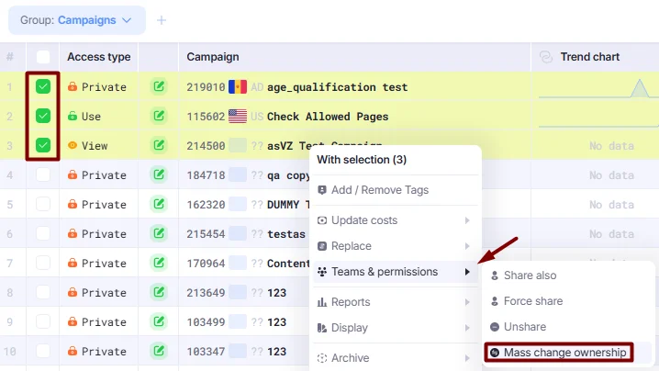Click campaign name Check Allowed Pages
Screen dimensions: 659x371
(328, 117)
